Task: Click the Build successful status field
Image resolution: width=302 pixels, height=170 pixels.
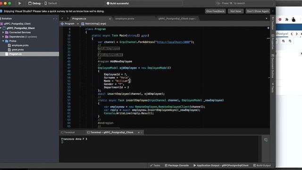Action: click(x=144, y=3)
